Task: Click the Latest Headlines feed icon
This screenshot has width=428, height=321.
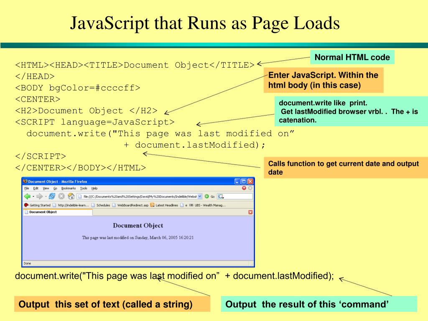Action: [x=152, y=205]
